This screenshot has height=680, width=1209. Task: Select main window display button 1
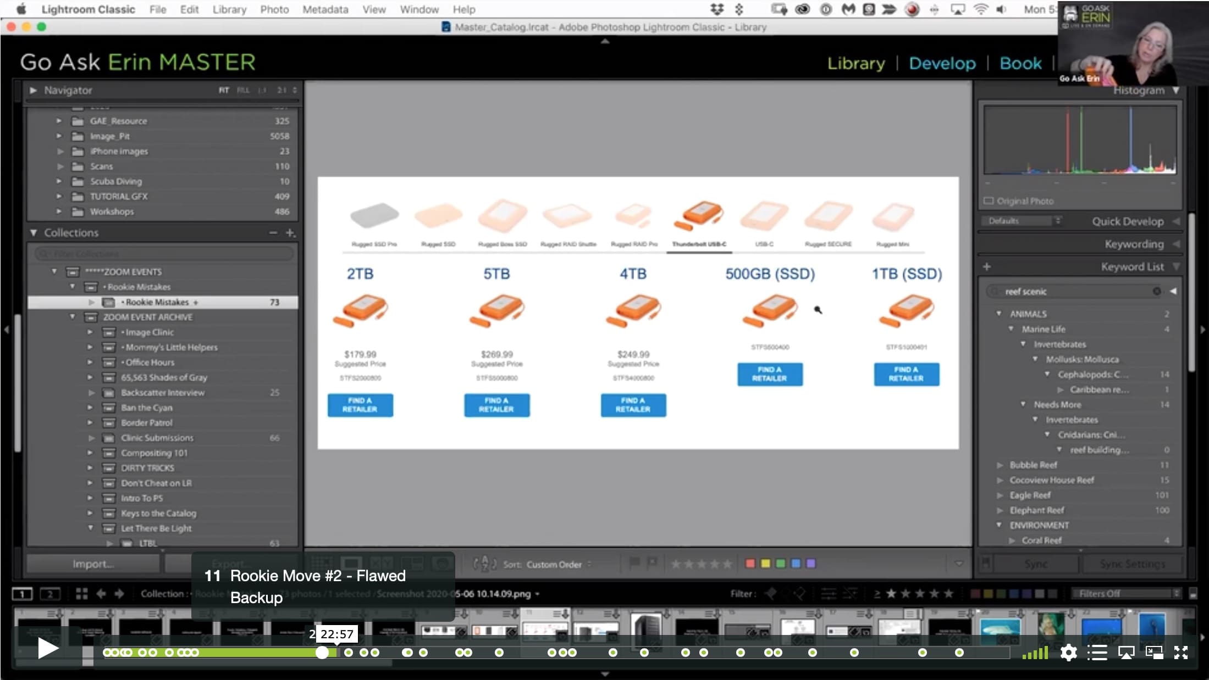[x=22, y=594]
